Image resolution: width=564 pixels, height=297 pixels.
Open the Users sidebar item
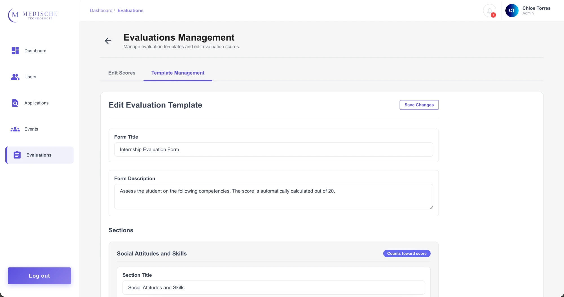30,77
